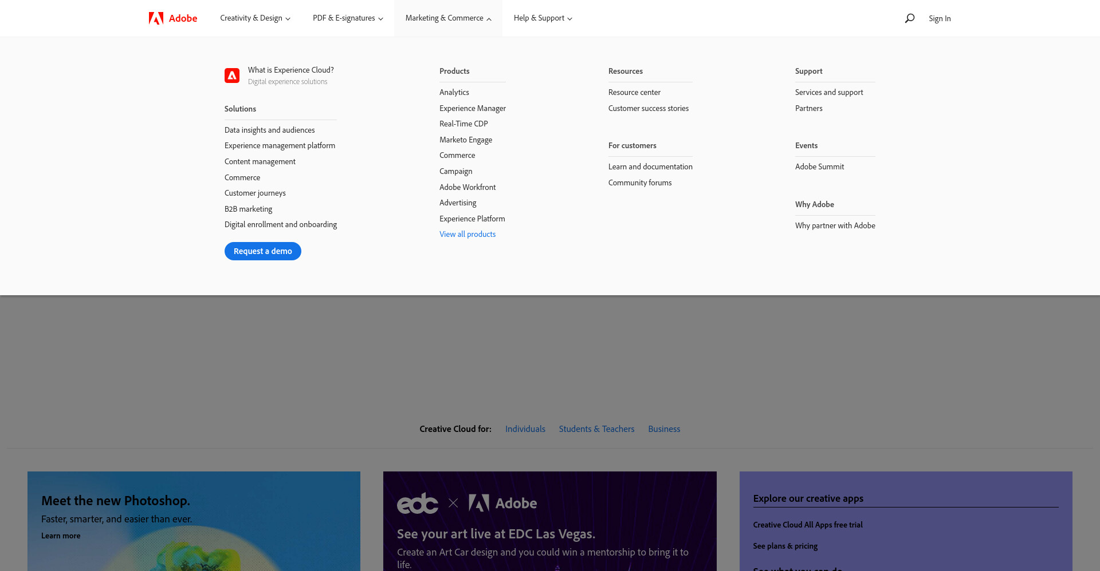Expand the Creativity & Design menu

[x=255, y=18]
